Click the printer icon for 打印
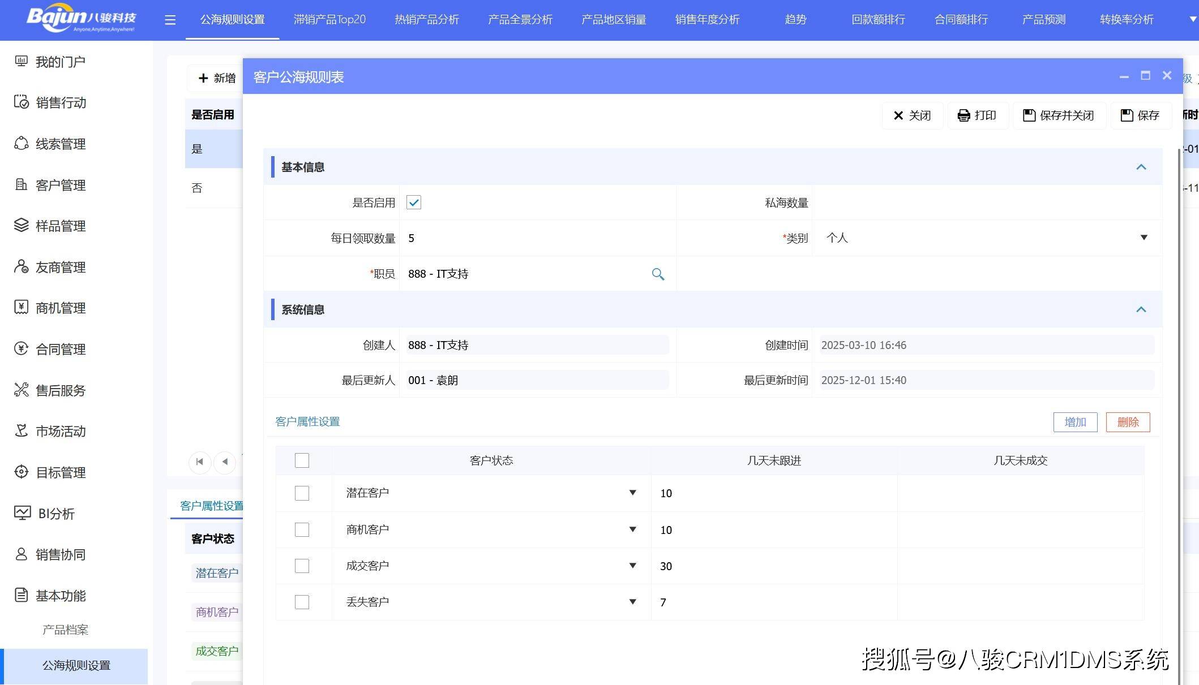Viewport: 1199px width, 685px height. click(964, 116)
